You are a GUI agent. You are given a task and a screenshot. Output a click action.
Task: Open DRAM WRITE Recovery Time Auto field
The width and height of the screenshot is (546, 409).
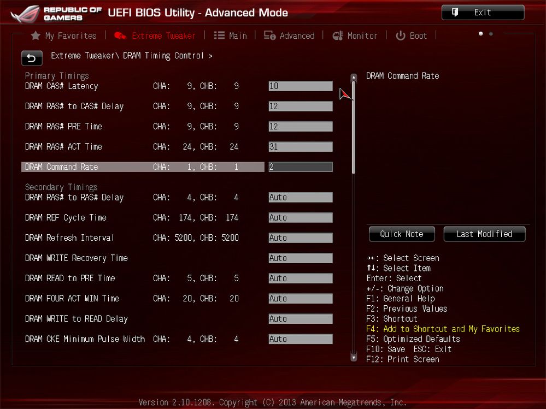(300, 258)
